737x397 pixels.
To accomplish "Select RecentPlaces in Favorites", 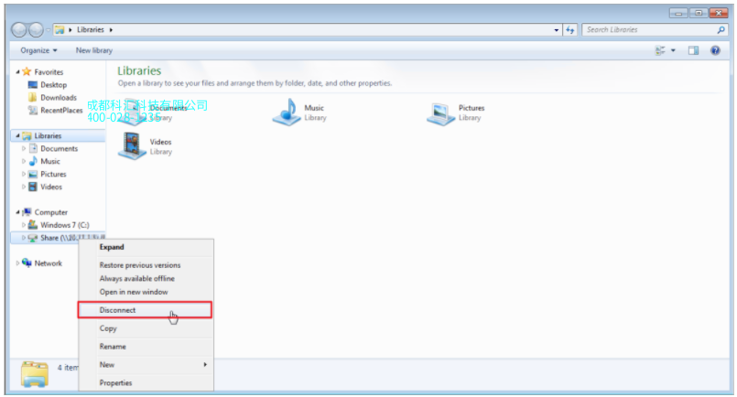I will [x=61, y=110].
